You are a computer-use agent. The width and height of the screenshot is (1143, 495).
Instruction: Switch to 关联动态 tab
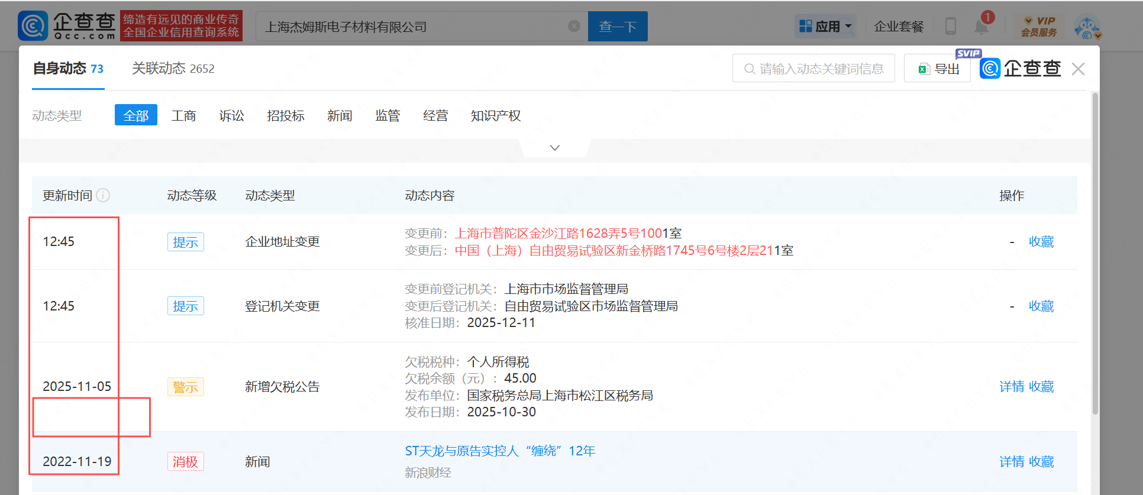point(173,69)
